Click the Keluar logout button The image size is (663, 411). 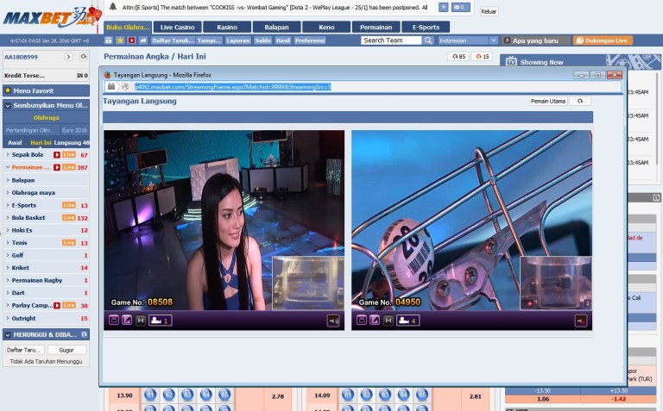489,11
